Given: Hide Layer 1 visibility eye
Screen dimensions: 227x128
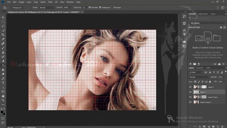Looking at the screenshot, I should coord(190,92).
